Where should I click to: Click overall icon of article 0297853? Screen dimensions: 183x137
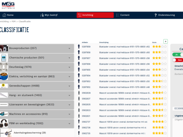coord(79,81)
